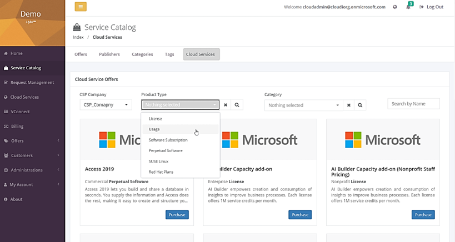The height and width of the screenshot is (242, 455).
Task: Clear the Product Type filter with X
Action: pos(226,104)
